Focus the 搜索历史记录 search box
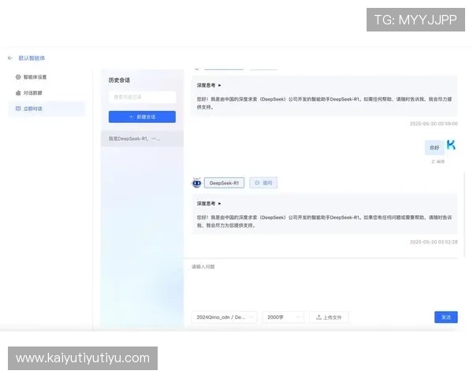The image size is (473, 378). point(142,97)
